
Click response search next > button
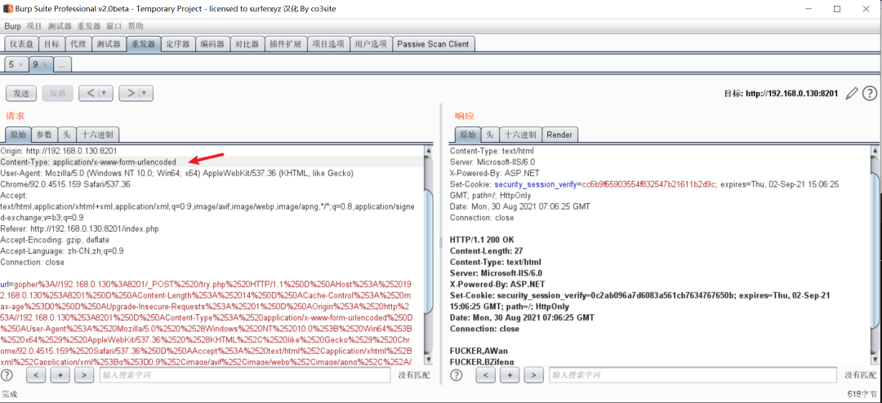(x=534, y=375)
